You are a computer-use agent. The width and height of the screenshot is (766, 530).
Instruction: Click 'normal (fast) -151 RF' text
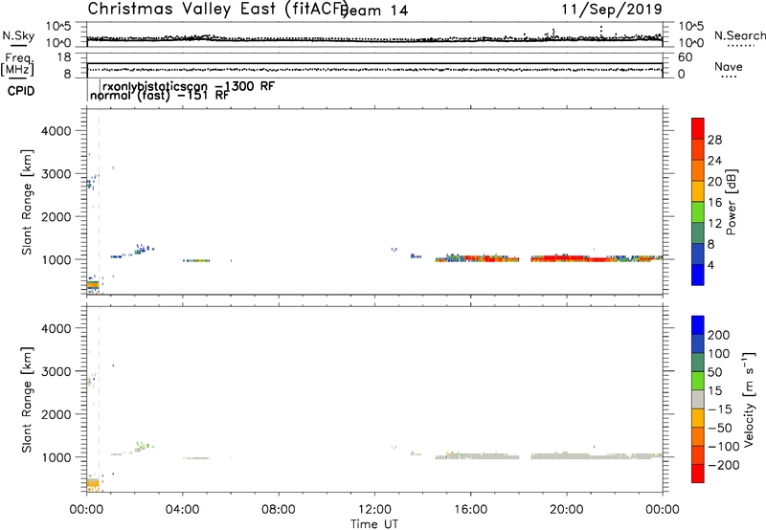pos(159,95)
